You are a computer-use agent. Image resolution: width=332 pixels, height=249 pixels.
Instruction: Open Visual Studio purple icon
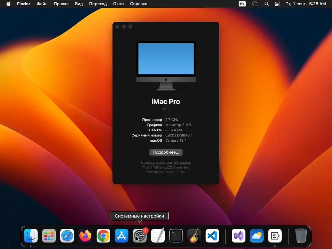point(239,236)
